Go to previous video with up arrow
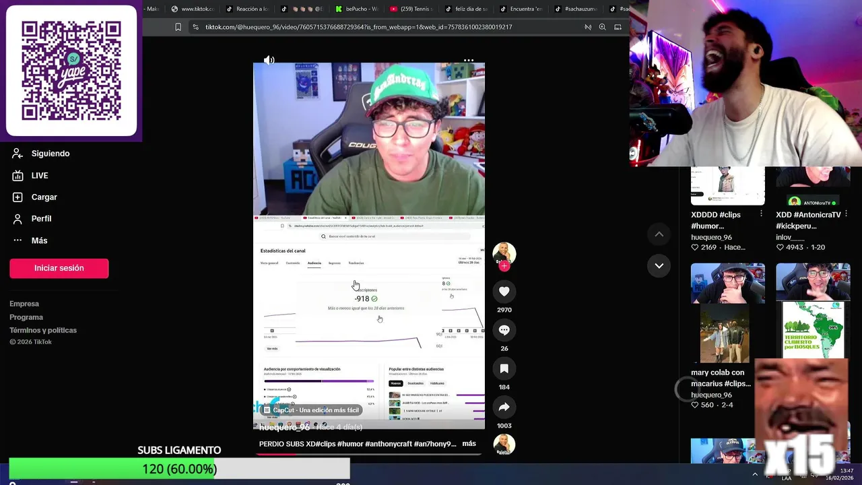 659,234
